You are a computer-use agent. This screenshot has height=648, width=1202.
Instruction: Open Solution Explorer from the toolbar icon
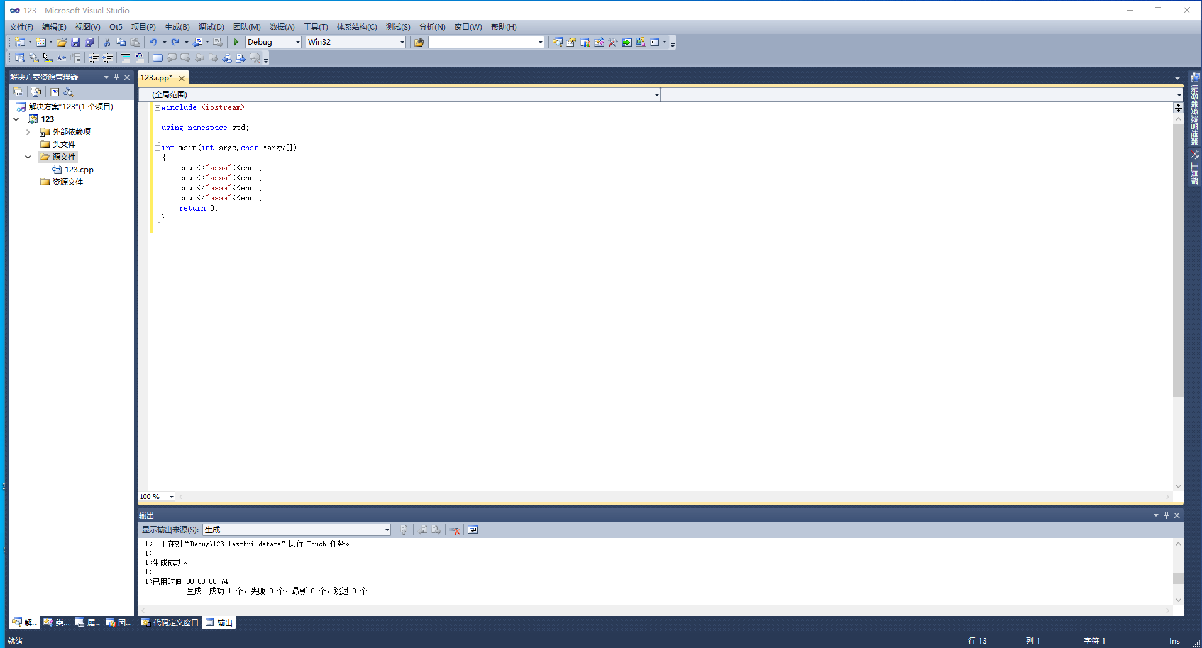click(x=558, y=42)
